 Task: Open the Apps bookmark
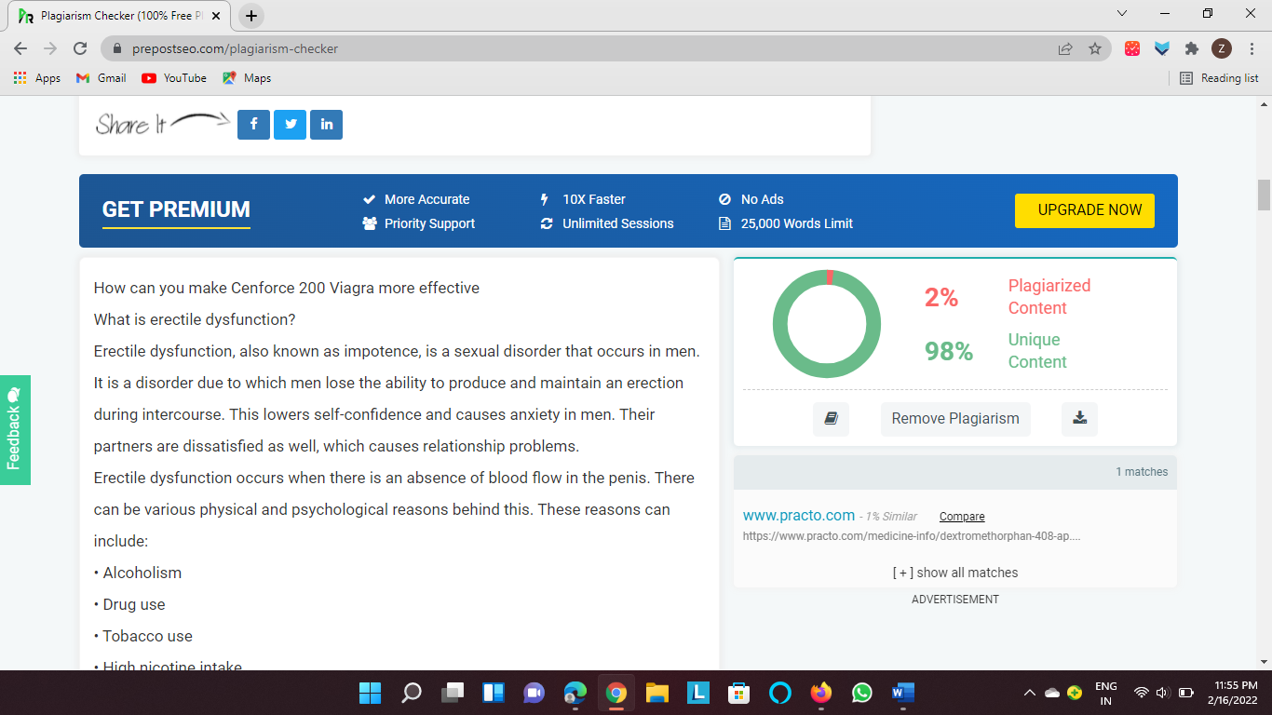[37, 78]
